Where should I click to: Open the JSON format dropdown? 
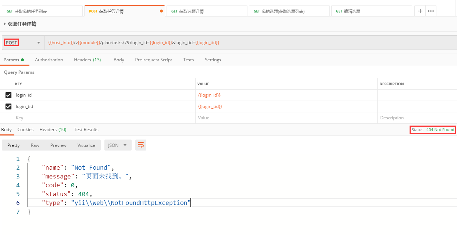pos(118,145)
